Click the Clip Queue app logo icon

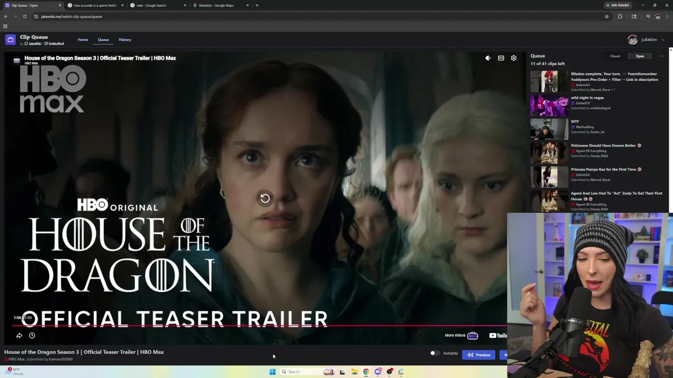pyautogui.click(x=11, y=39)
